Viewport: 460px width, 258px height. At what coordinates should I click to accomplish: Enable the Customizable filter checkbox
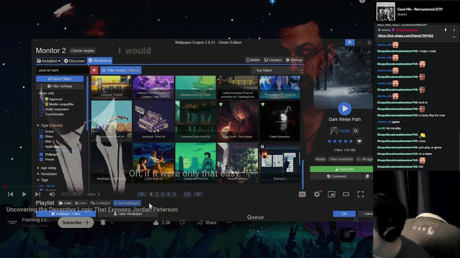tap(41, 114)
